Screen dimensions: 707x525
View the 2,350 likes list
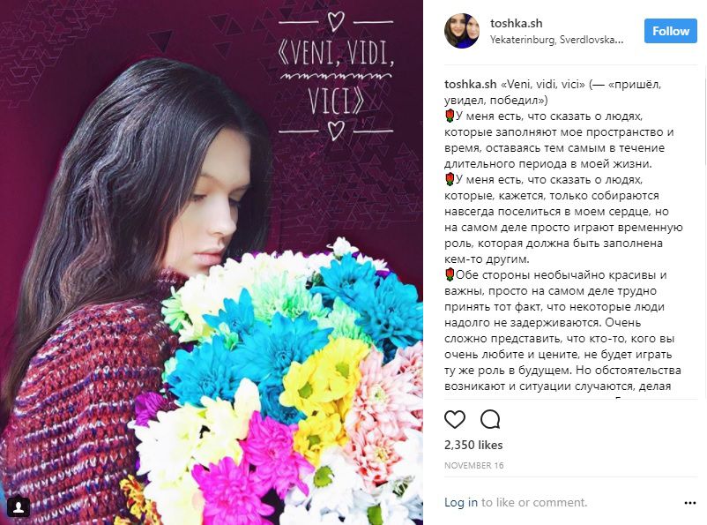pos(473,445)
